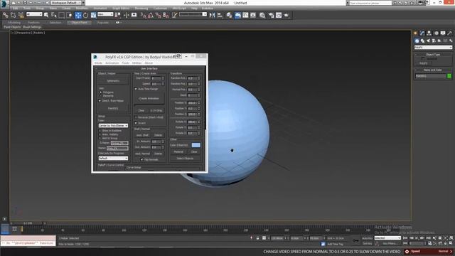This screenshot has width=455, height=256.
Task: Open the Select by Name tool
Action: point(54,15)
